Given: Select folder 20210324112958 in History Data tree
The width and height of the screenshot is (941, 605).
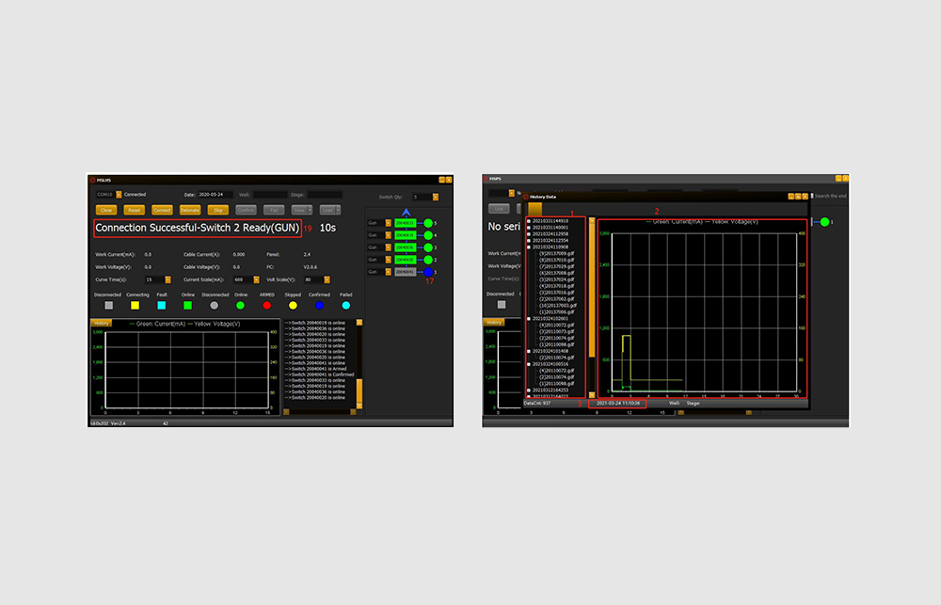Looking at the screenshot, I should (x=550, y=234).
